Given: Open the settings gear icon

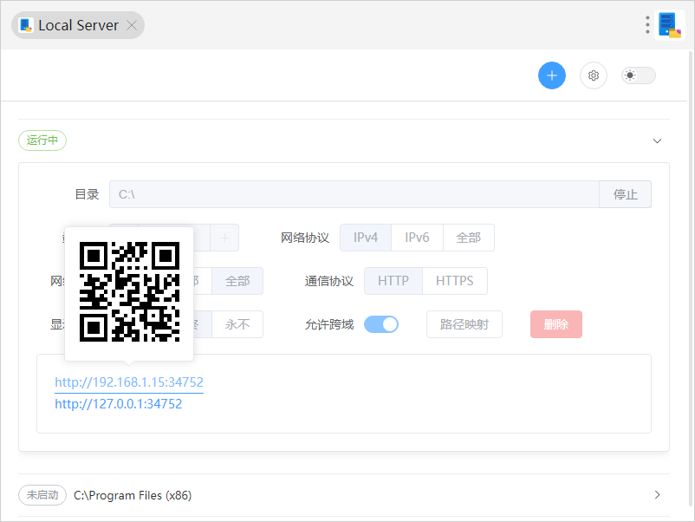Looking at the screenshot, I should (x=594, y=75).
